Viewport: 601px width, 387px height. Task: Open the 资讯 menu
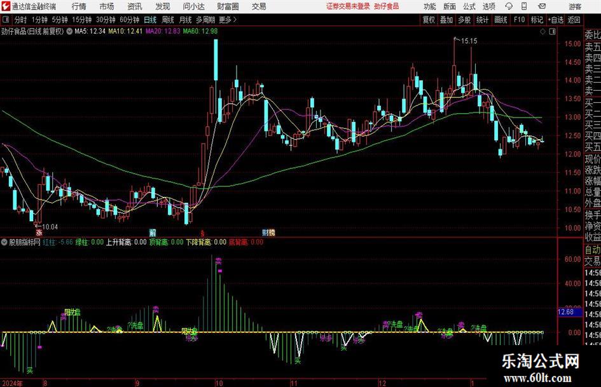pos(135,6)
